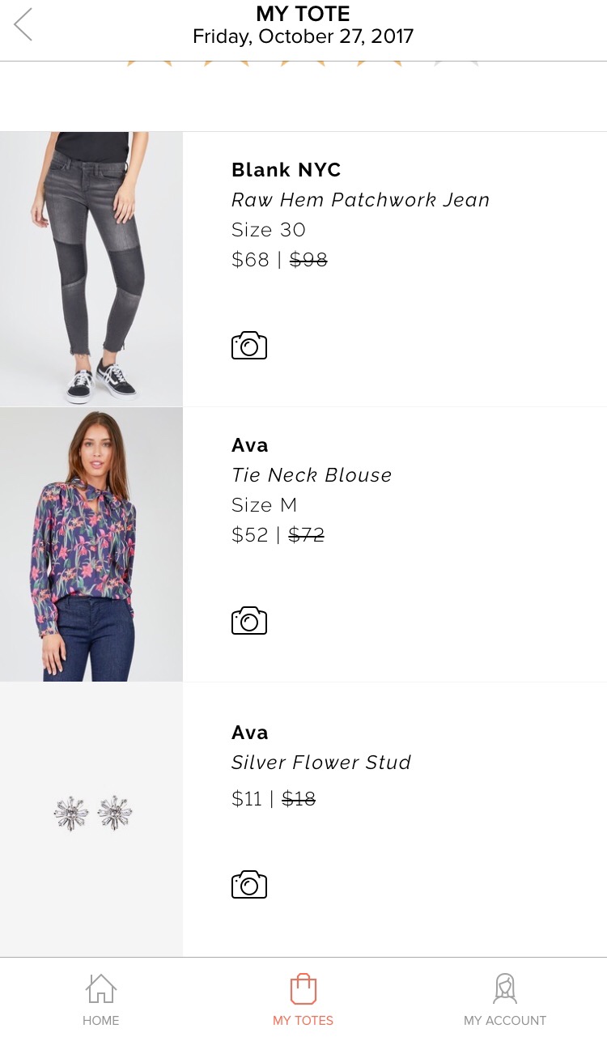This screenshot has height=1037, width=607.
Task: Tap camera icon for Raw Hem Patchwork Jean
Action: (x=249, y=345)
